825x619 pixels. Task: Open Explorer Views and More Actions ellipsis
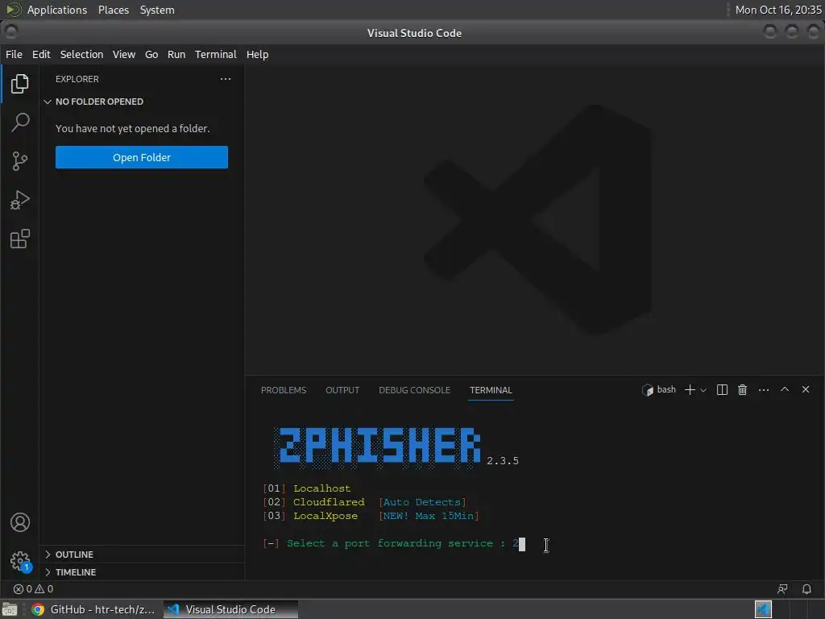[x=226, y=79]
